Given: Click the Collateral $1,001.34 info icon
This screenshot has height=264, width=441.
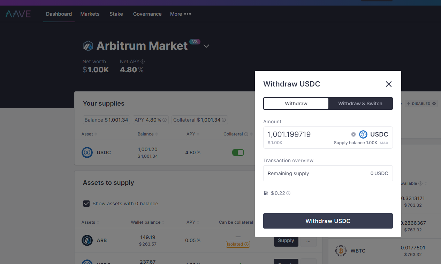Looking at the screenshot, I should pos(224,120).
